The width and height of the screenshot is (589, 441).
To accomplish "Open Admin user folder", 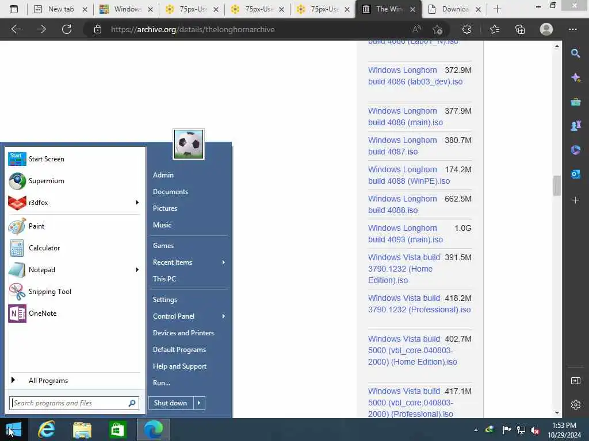I will pyautogui.click(x=163, y=175).
